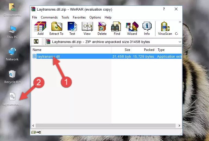Click the laytransres.dll file icon in list

point(34,56)
